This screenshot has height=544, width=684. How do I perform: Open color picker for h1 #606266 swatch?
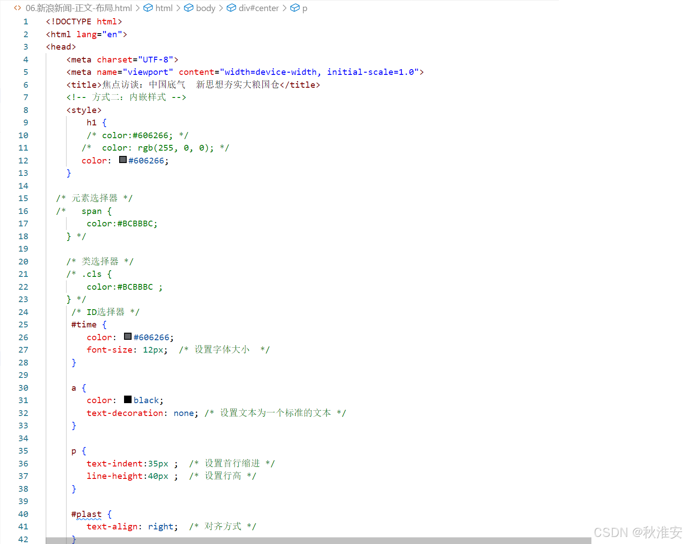point(123,159)
